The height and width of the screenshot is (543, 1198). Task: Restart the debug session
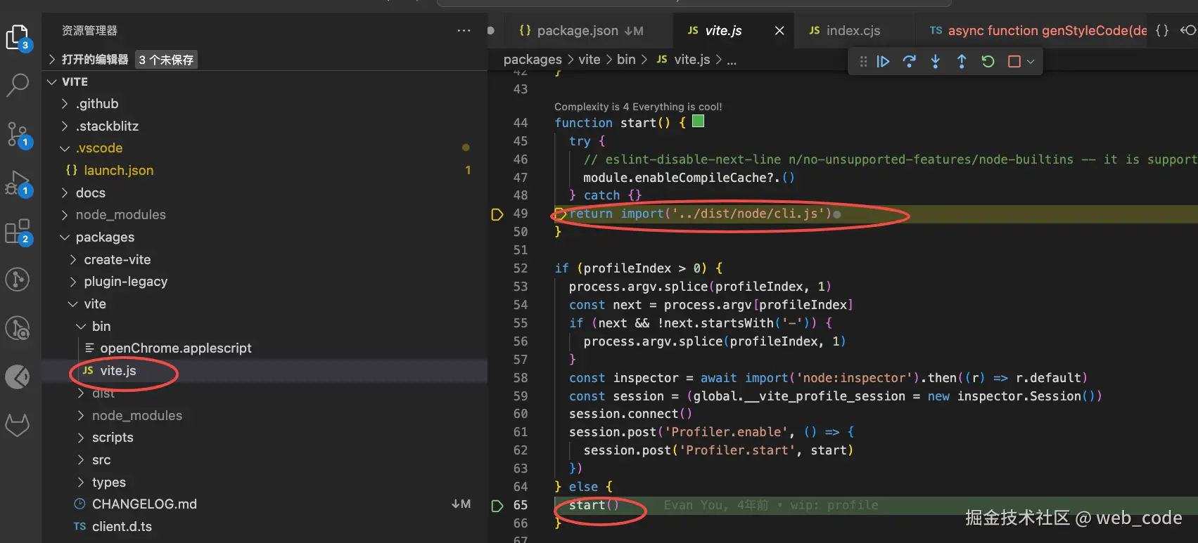(x=988, y=62)
